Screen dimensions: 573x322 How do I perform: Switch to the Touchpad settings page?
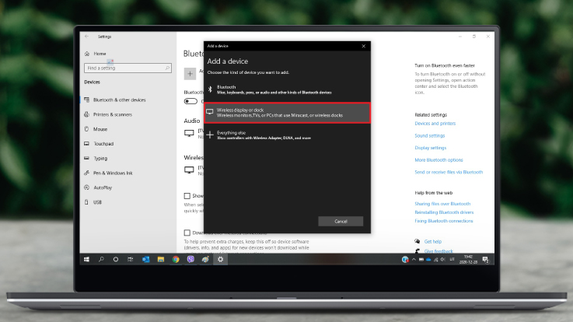[103, 144]
